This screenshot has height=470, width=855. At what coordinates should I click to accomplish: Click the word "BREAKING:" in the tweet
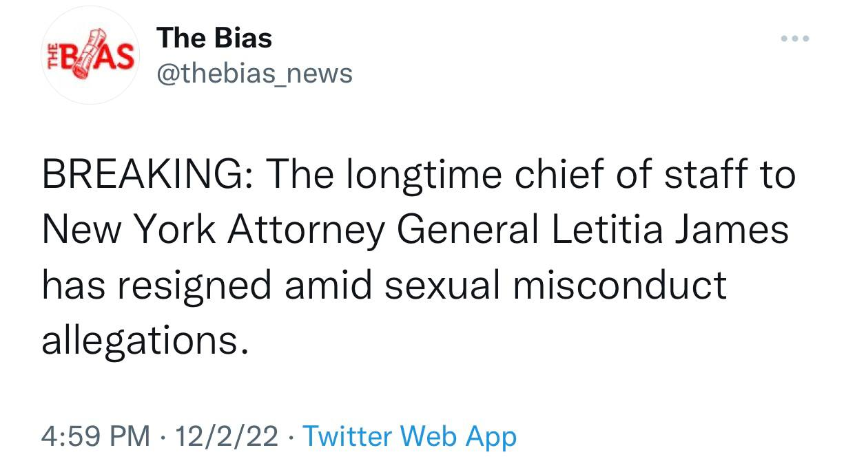click(x=146, y=175)
